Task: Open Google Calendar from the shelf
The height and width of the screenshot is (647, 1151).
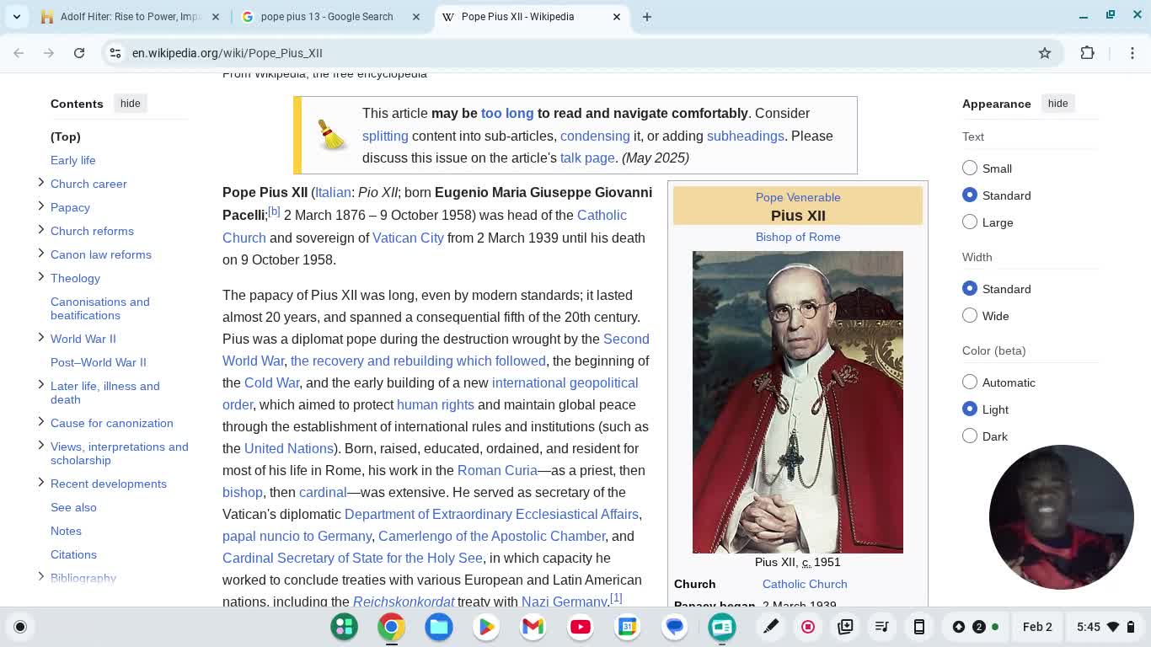Action: click(x=628, y=627)
